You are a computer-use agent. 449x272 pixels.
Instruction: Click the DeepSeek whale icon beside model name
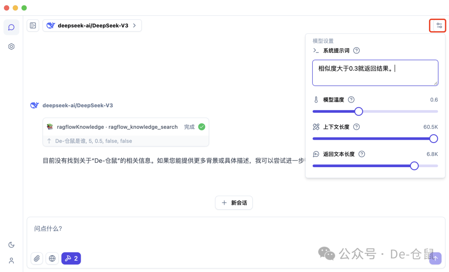[50, 25]
